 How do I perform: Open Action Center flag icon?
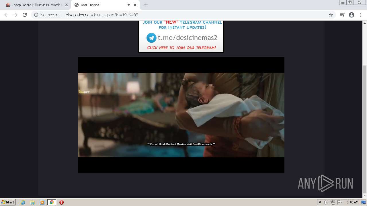pos(340,202)
